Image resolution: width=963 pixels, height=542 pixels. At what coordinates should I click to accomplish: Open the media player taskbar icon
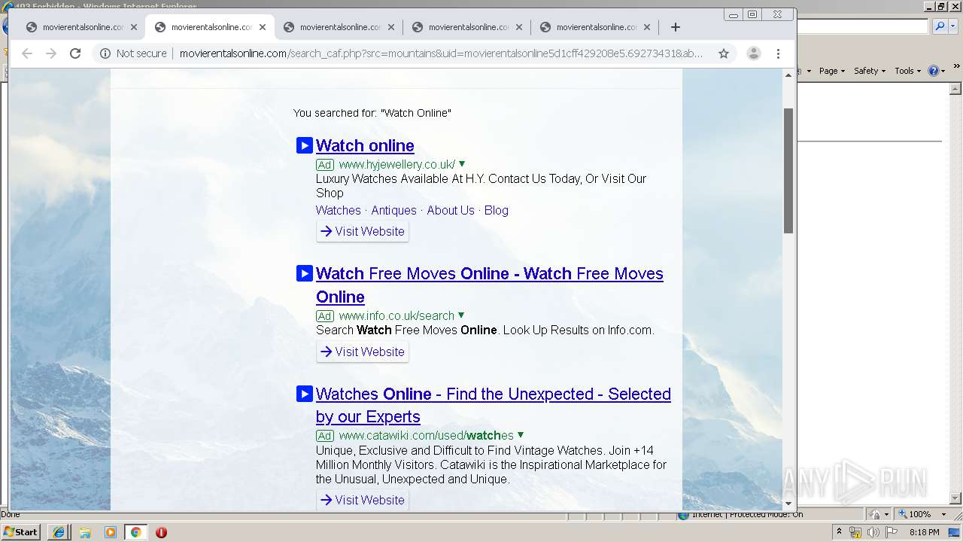(111, 532)
